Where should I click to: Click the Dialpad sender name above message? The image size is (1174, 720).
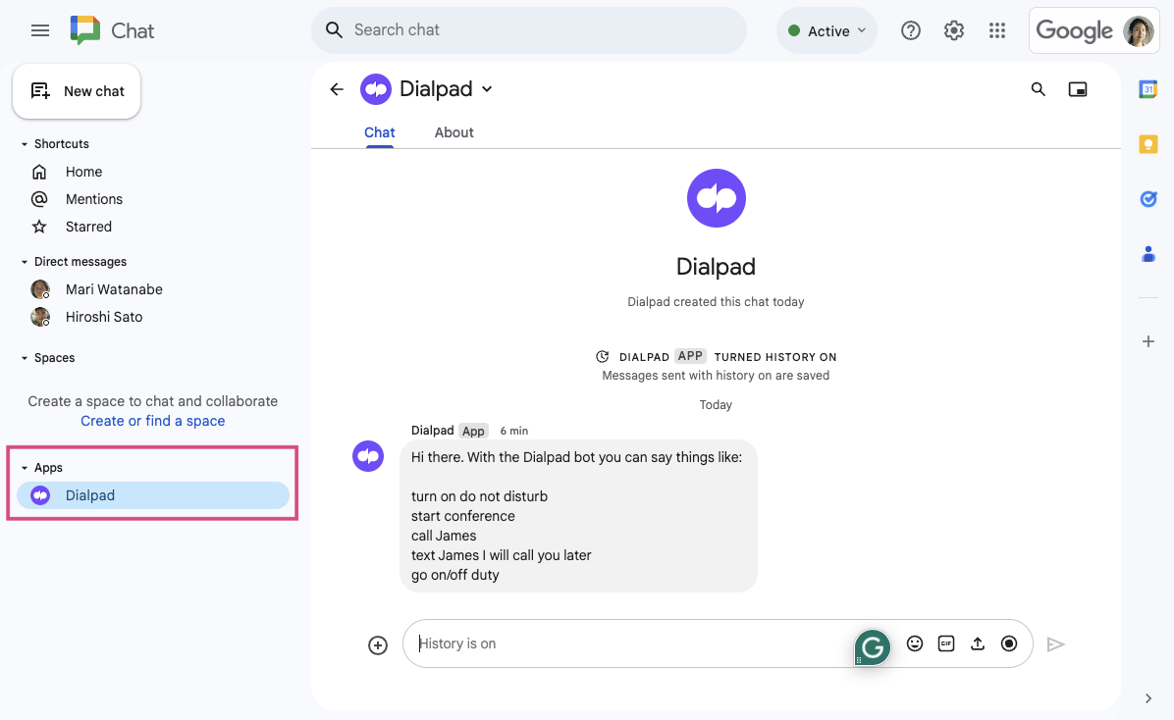(x=432, y=431)
